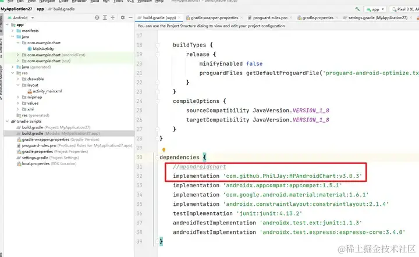
Task: Close the proguard-rules.pro tab
Action: click(x=291, y=18)
